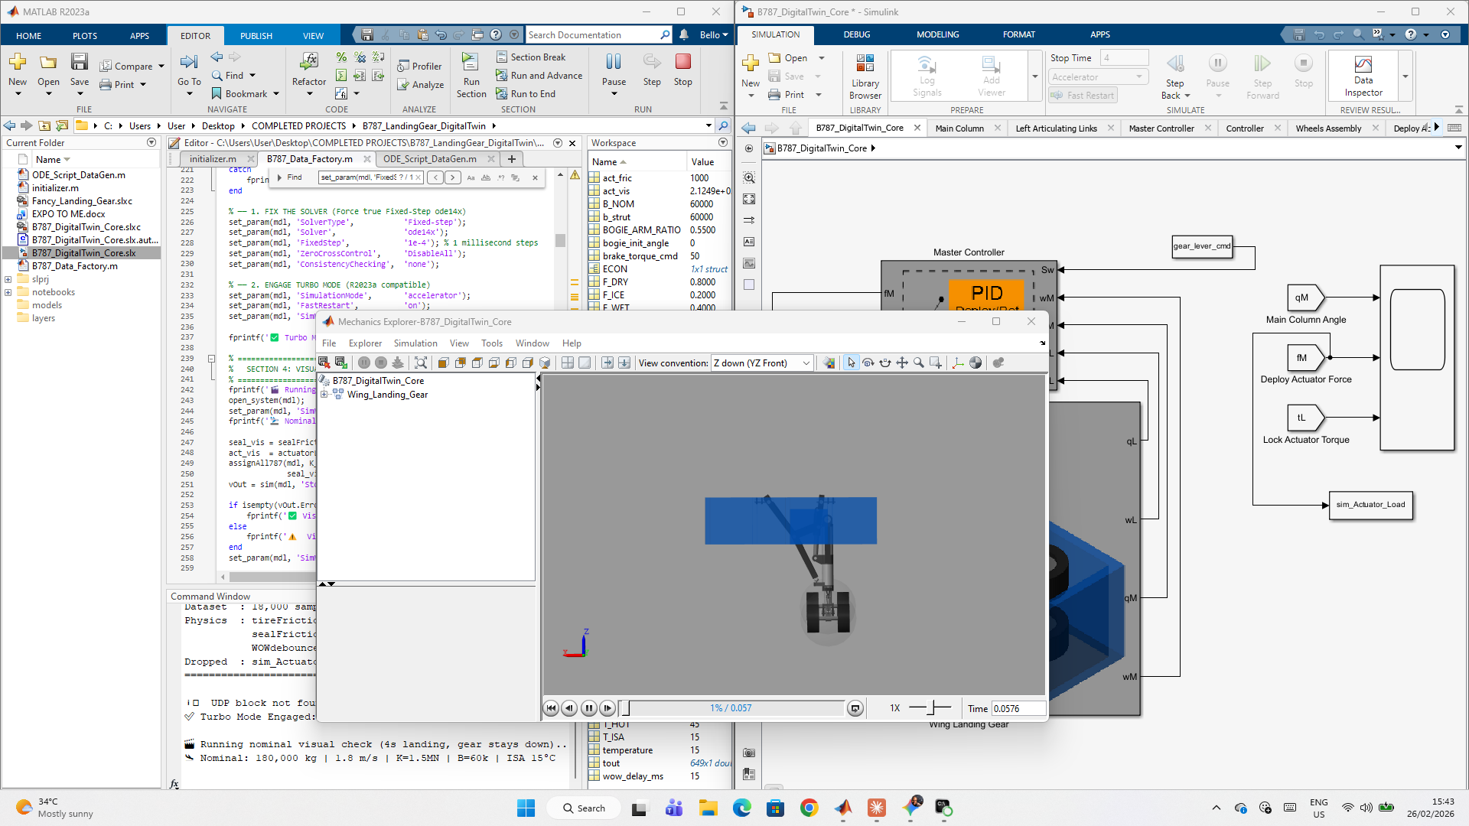The width and height of the screenshot is (1469, 826).
Task: Toggle the four-pane split view in Mechanics Explorer
Action: (x=568, y=363)
